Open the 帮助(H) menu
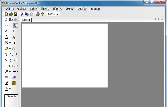Viewport: 167px width, 107px height. coord(95,9)
